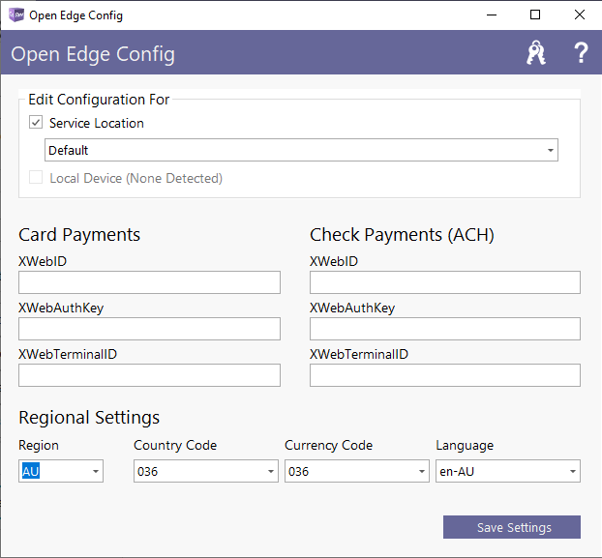This screenshot has height=558, width=602.
Task: Expand the Language dropdown showing en-AU
Action: 508,471
